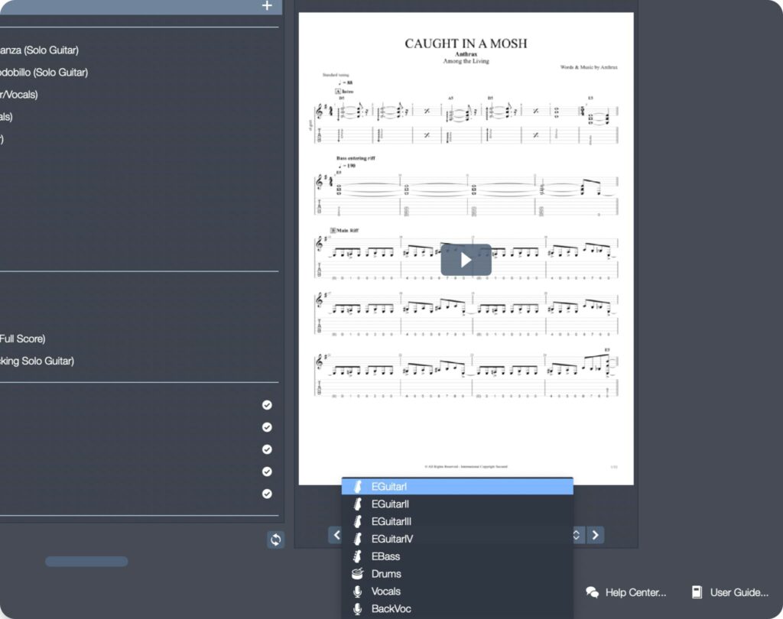
Task: Click the guitar icon beside EGuitarI
Action: click(x=358, y=486)
